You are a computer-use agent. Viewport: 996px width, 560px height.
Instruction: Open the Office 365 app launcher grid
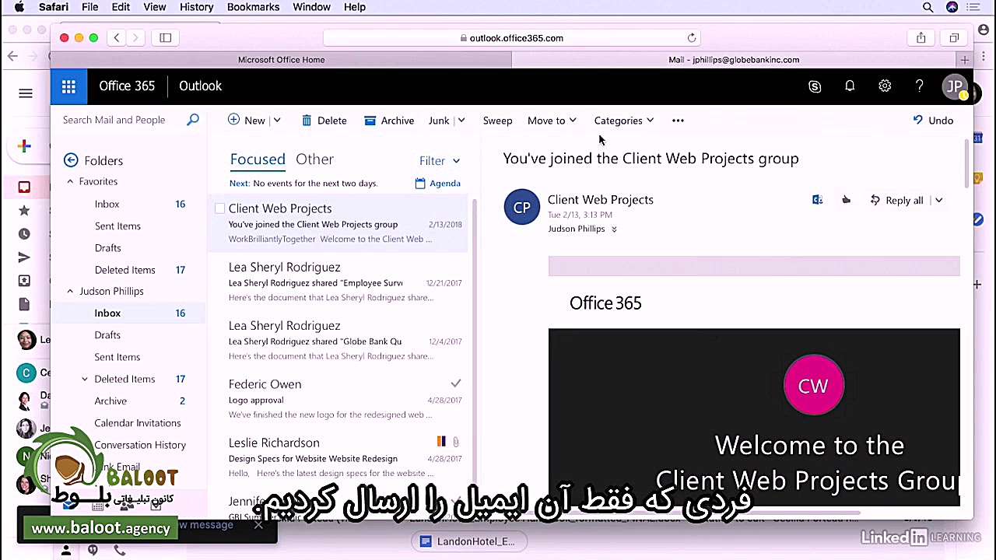68,86
